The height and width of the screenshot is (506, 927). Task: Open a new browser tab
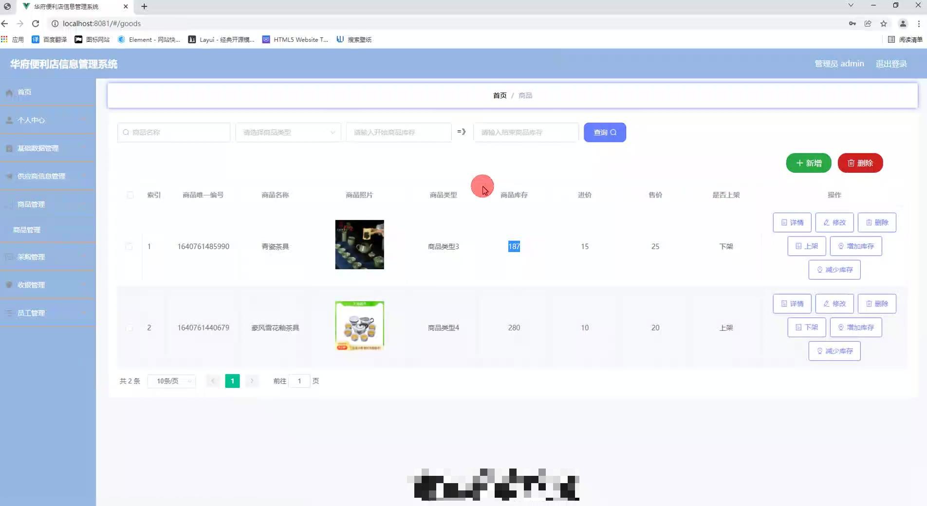[144, 6]
